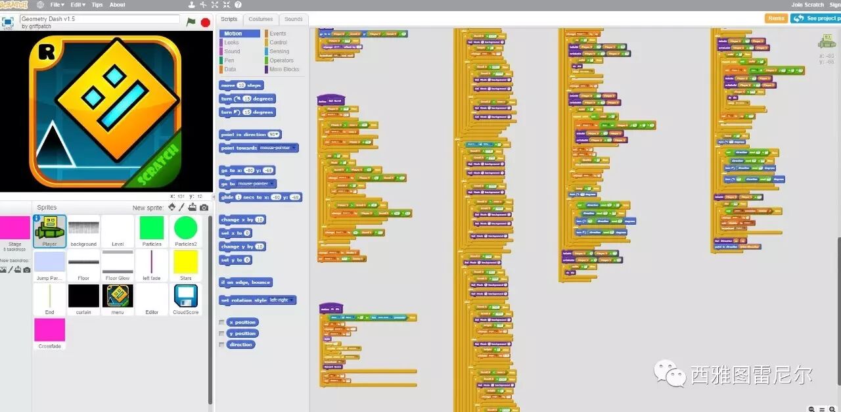Select the Events block category
Viewport: 841px width, 412px height.
pos(277,34)
